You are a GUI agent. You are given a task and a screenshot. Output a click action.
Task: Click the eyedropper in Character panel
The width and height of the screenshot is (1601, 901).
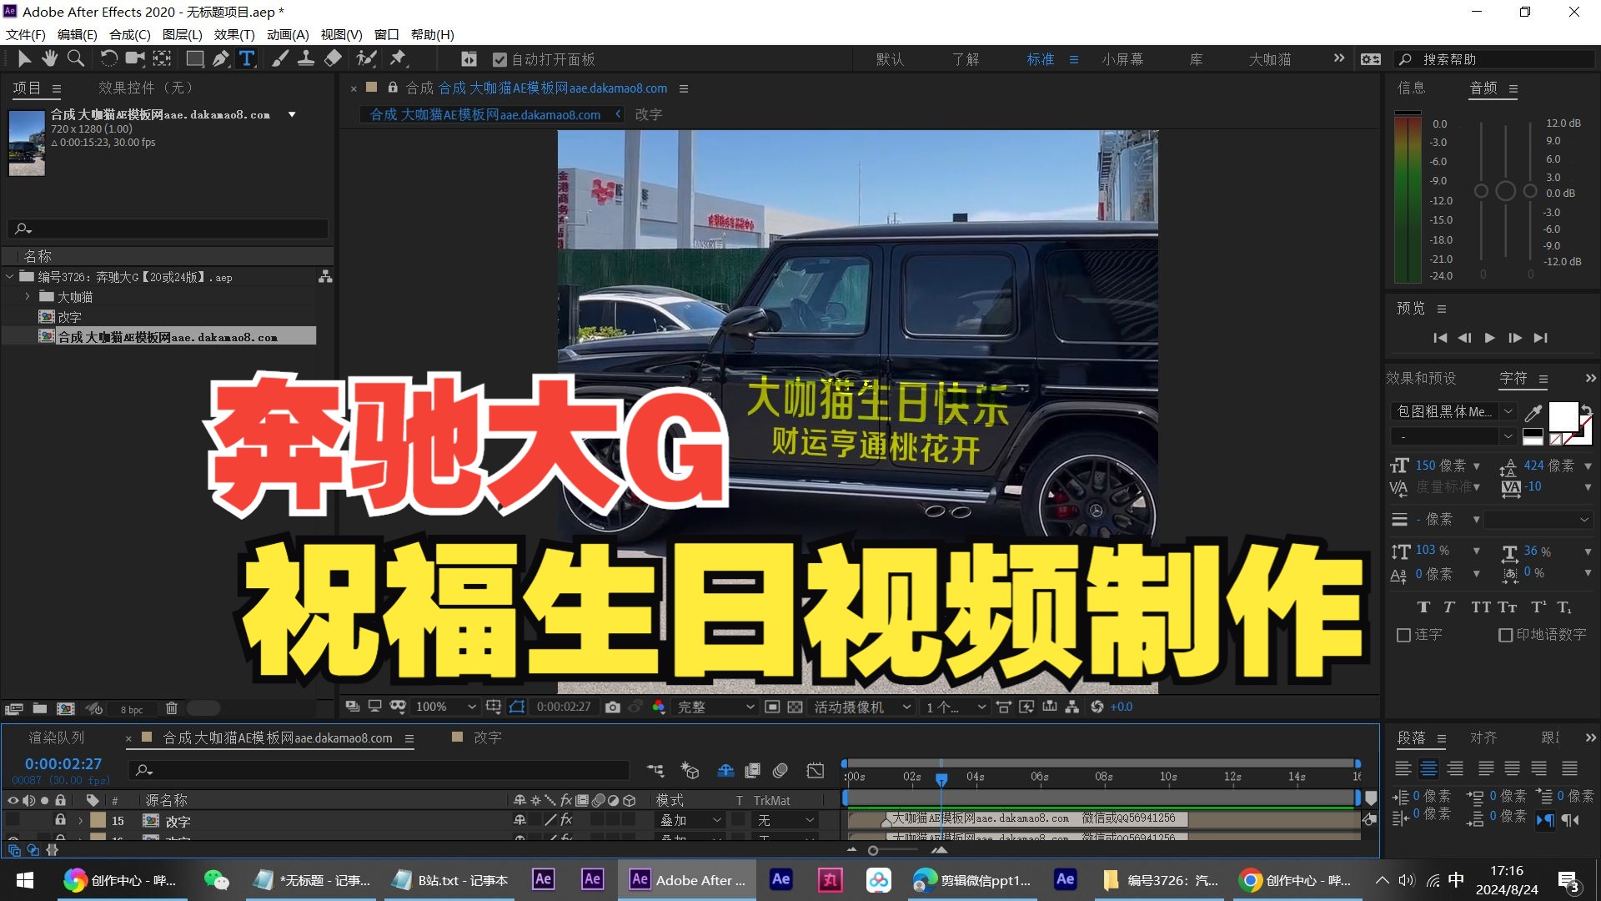pos(1533,413)
